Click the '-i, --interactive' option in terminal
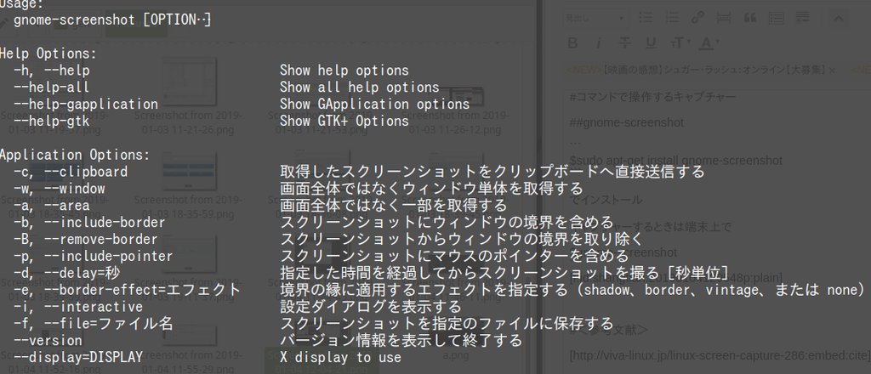 click(78, 306)
